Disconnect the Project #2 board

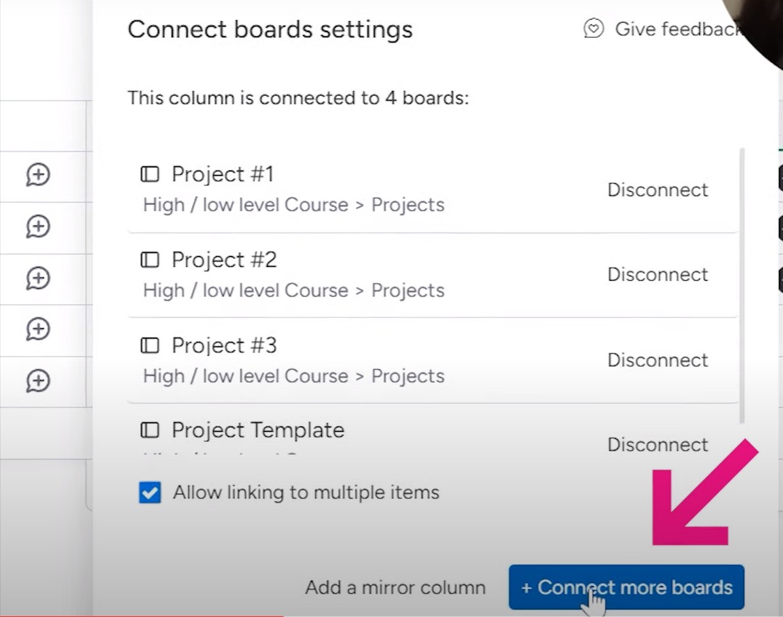click(x=657, y=274)
